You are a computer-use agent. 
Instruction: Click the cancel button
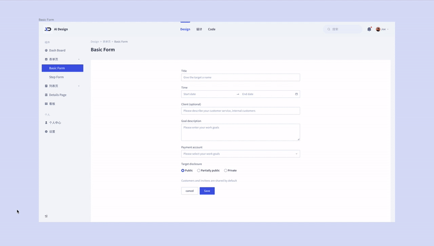(189, 191)
